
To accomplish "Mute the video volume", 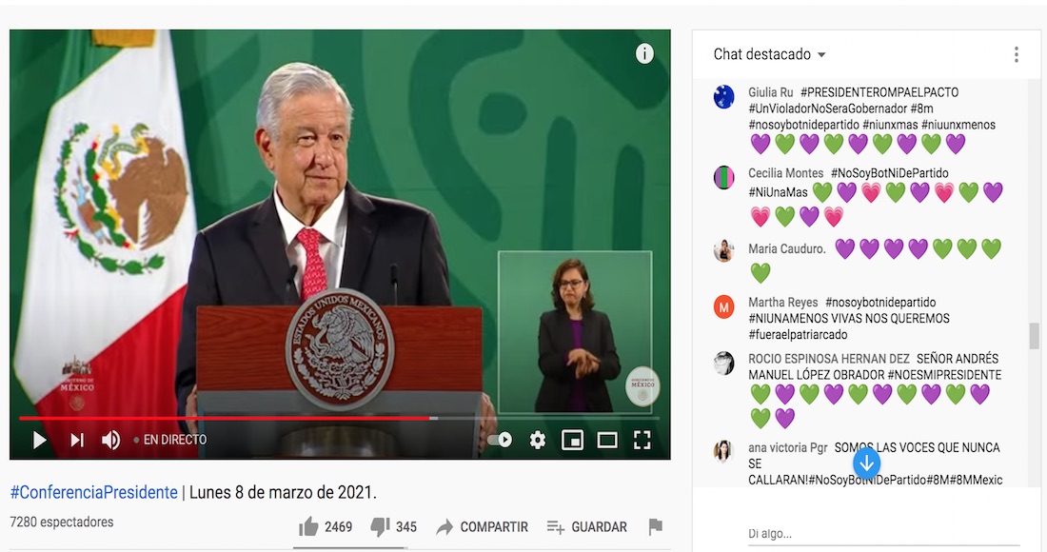I will (x=110, y=440).
